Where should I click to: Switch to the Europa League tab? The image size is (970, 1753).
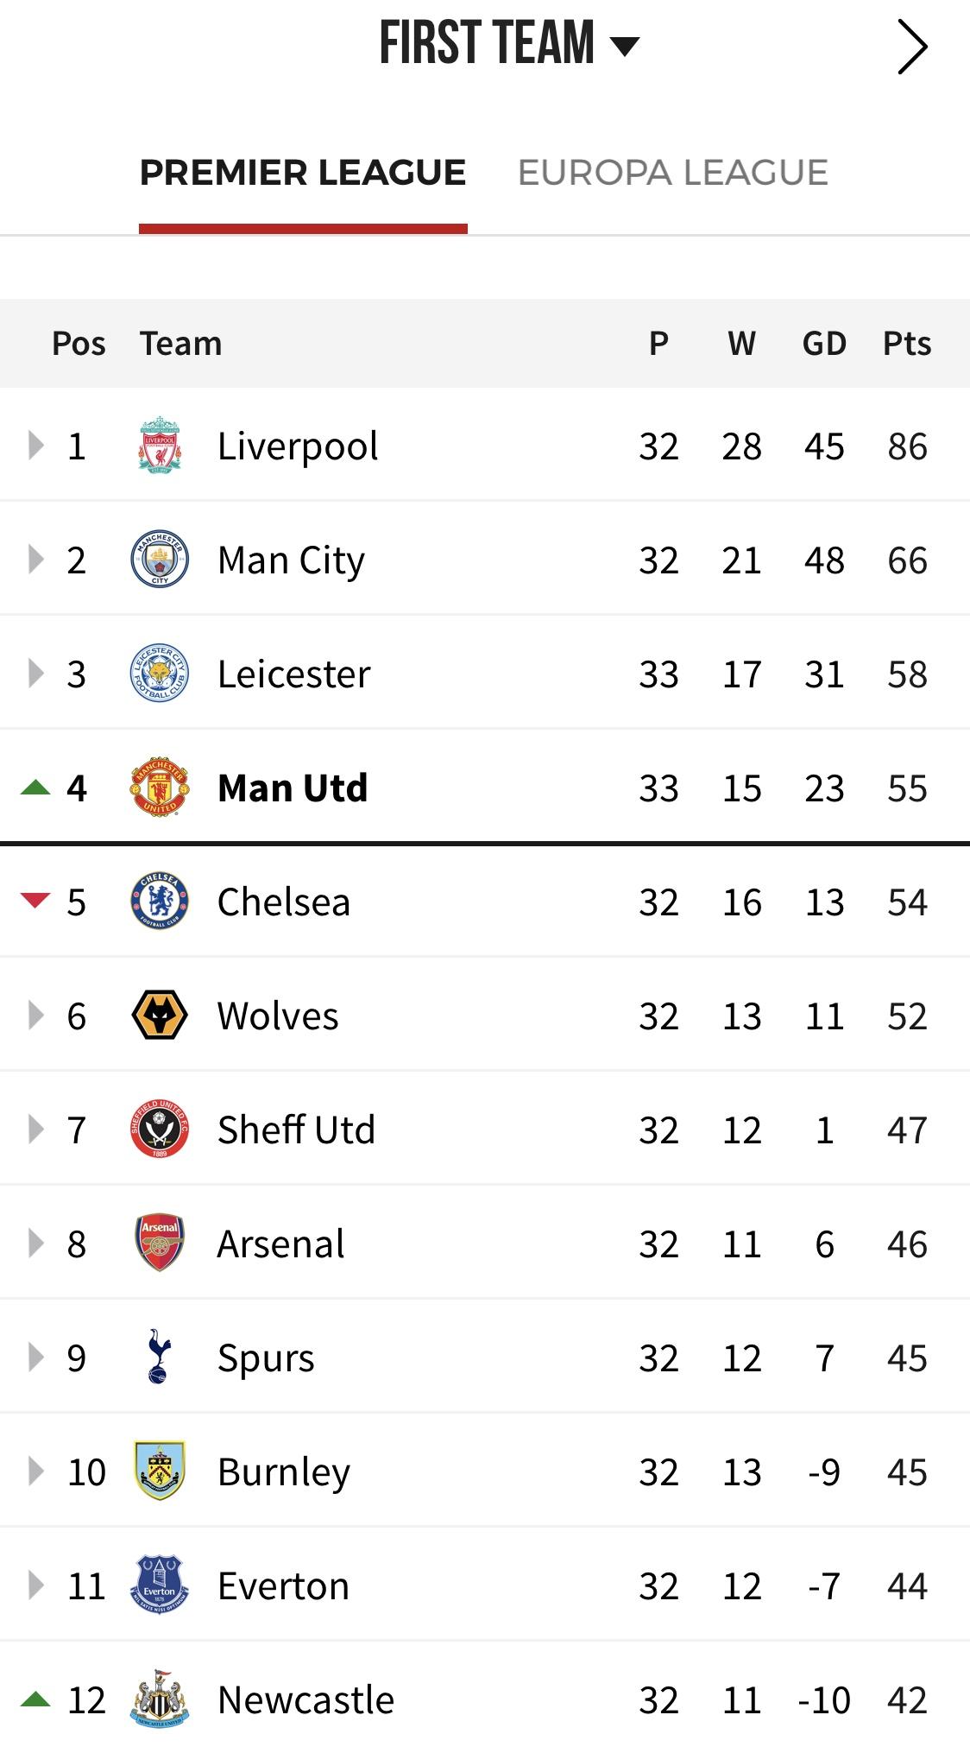click(x=672, y=173)
